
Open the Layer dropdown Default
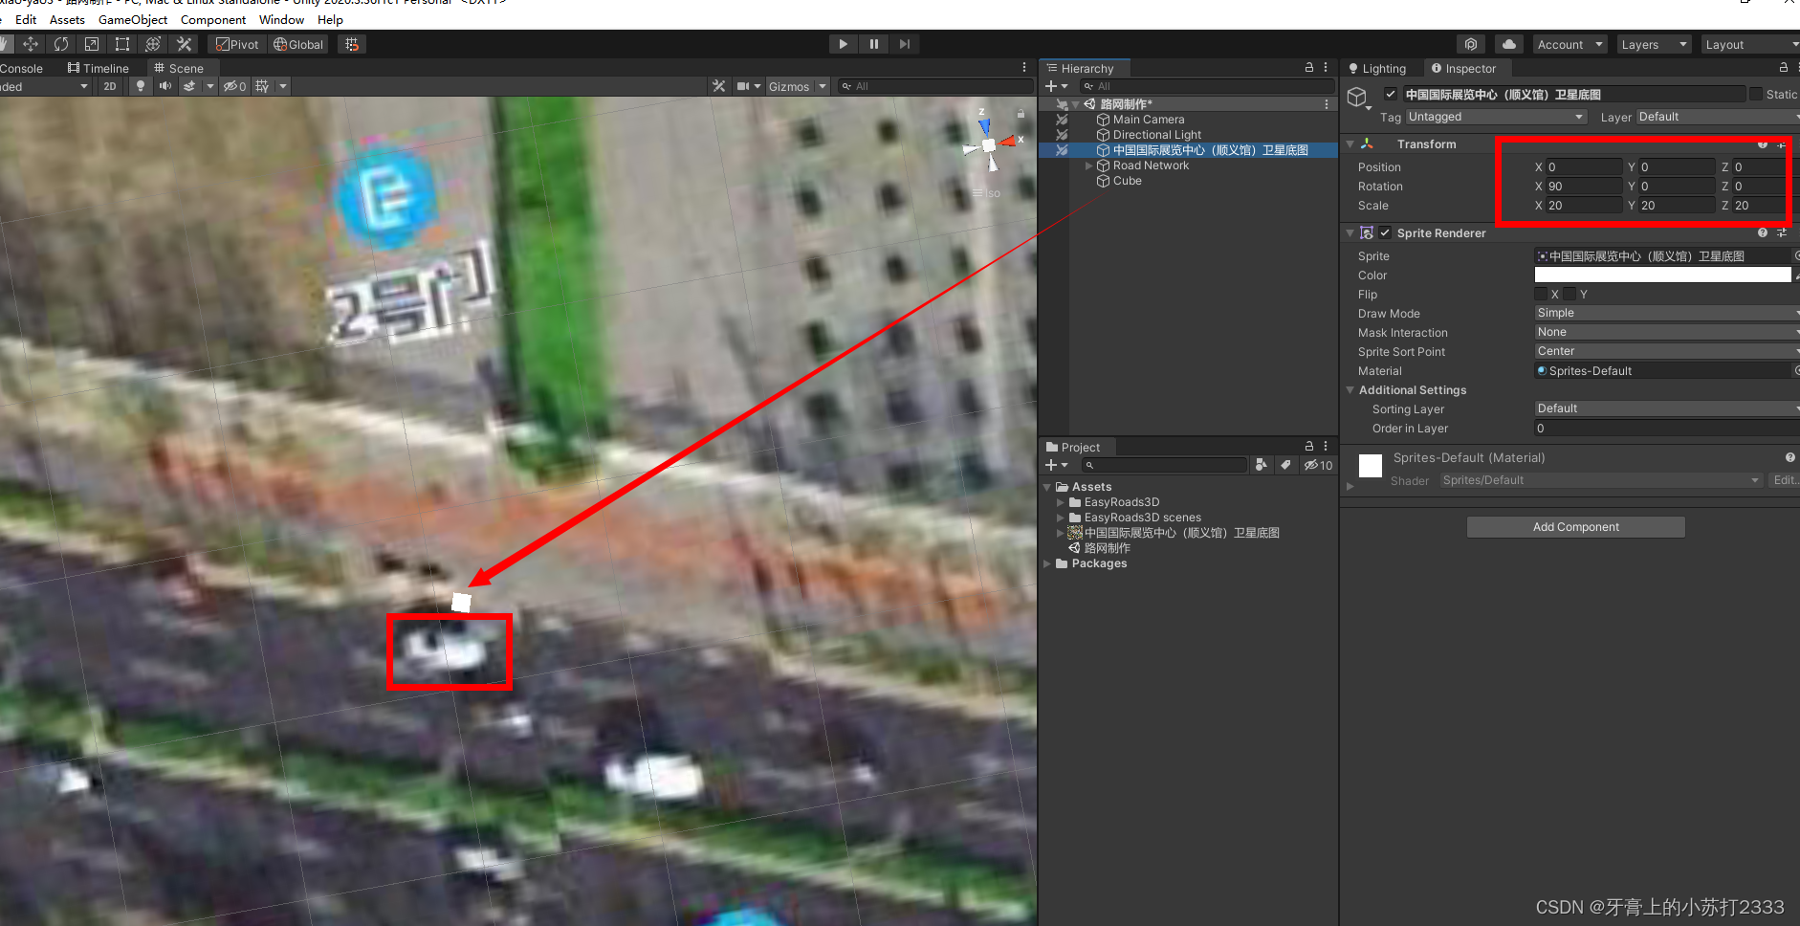[x=1718, y=117]
